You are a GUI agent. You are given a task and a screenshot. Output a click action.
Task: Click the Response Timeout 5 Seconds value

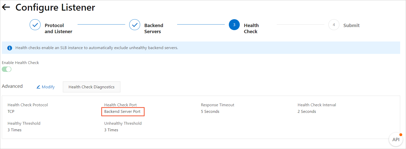[210, 112]
